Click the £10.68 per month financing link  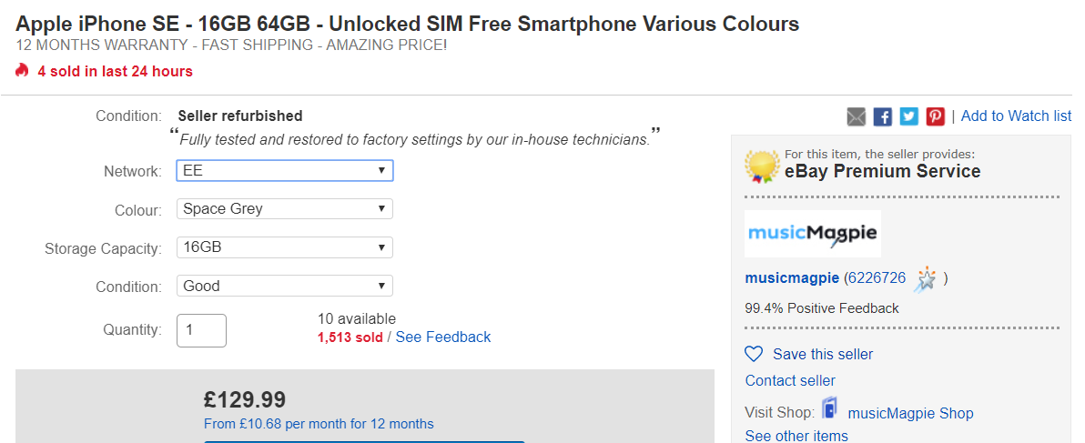click(319, 424)
